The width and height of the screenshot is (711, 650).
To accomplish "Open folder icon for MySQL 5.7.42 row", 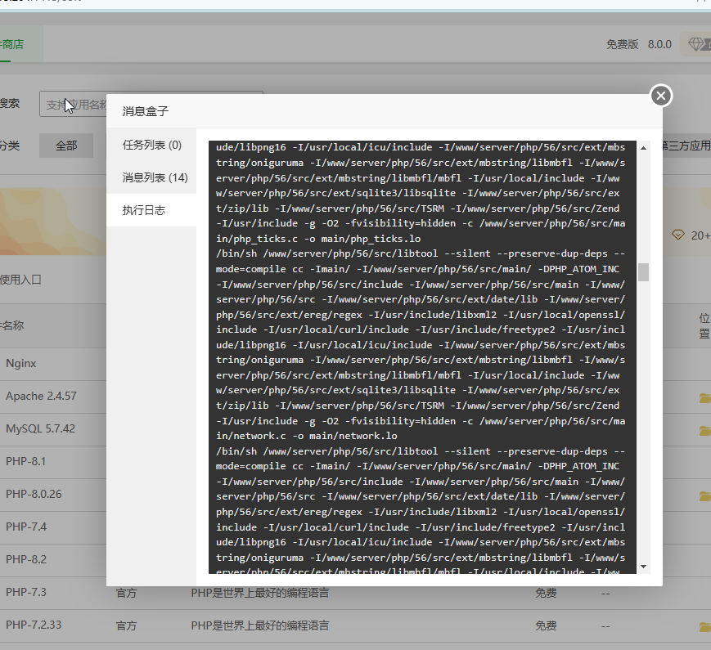I will 704,431.
